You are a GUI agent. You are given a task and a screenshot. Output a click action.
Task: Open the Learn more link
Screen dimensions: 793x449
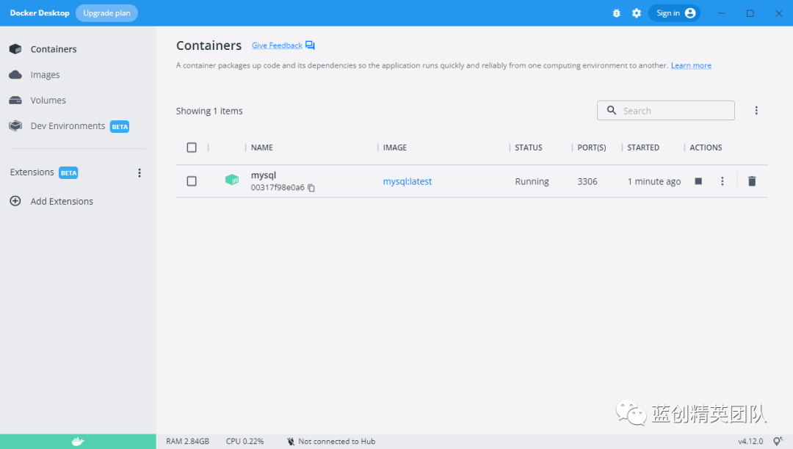[691, 65]
